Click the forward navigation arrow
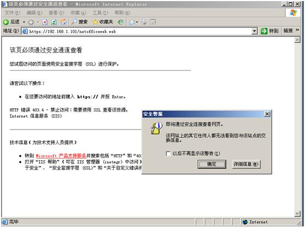This screenshot has height=228, width=305. coord(31,22)
